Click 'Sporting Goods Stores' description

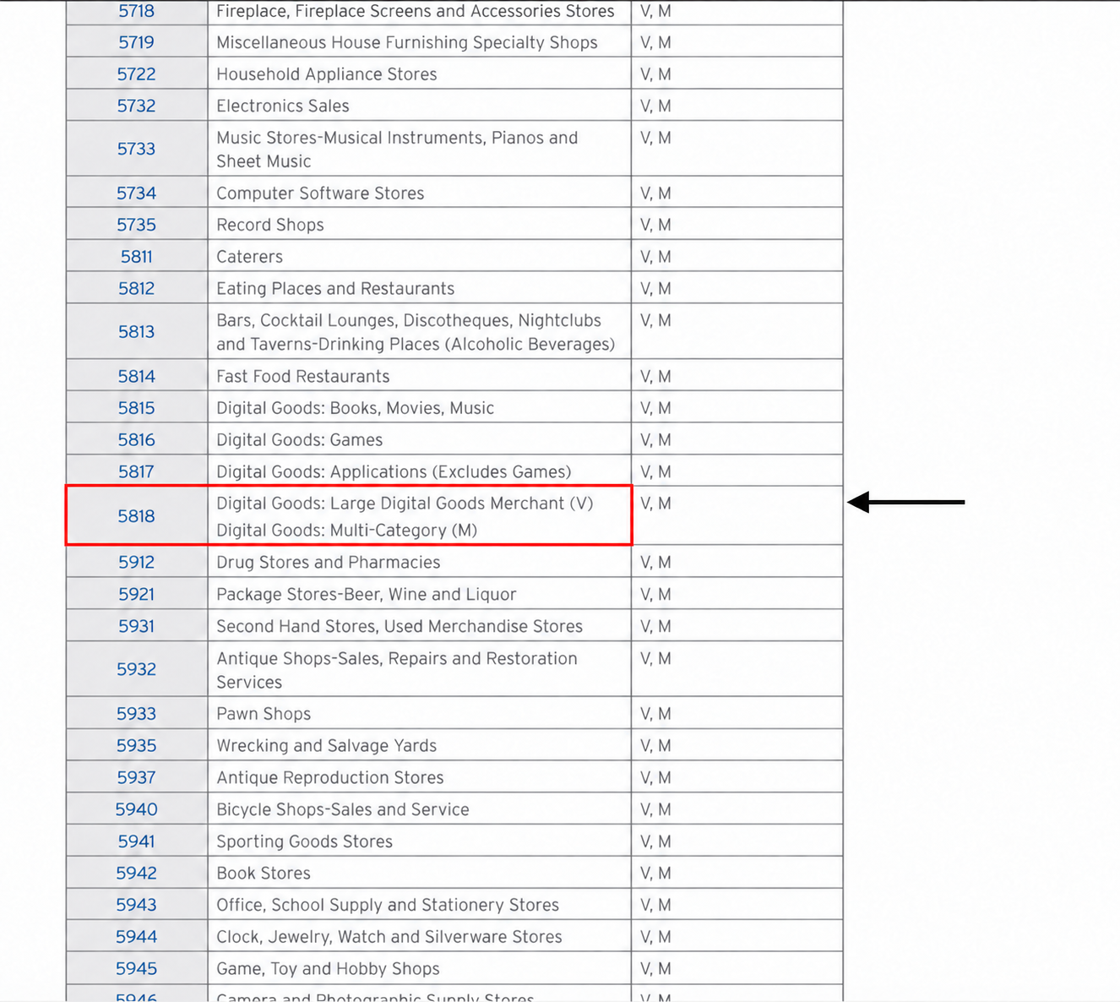point(305,841)
